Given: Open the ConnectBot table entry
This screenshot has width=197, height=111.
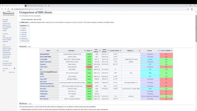Looking at the screenshot, I should (x=44, y=59).
